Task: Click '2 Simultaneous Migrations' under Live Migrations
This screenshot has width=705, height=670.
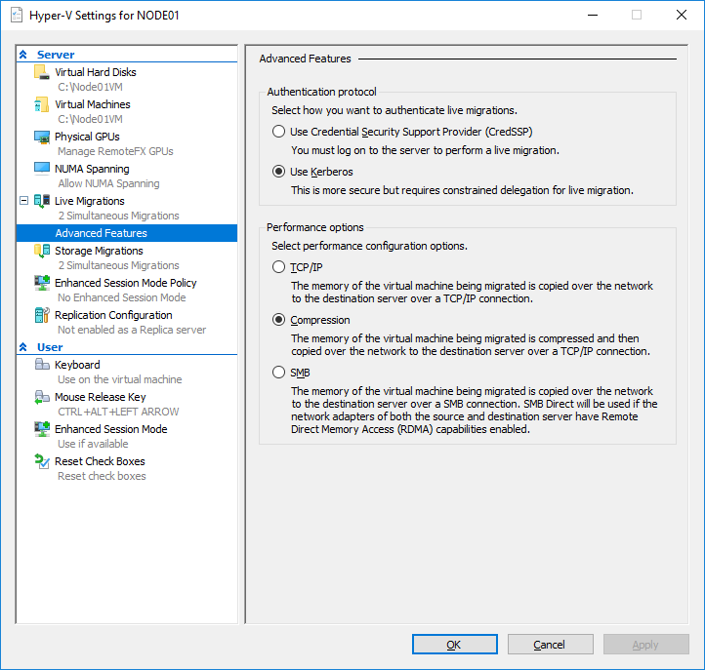Action: (x=119, y=216)
